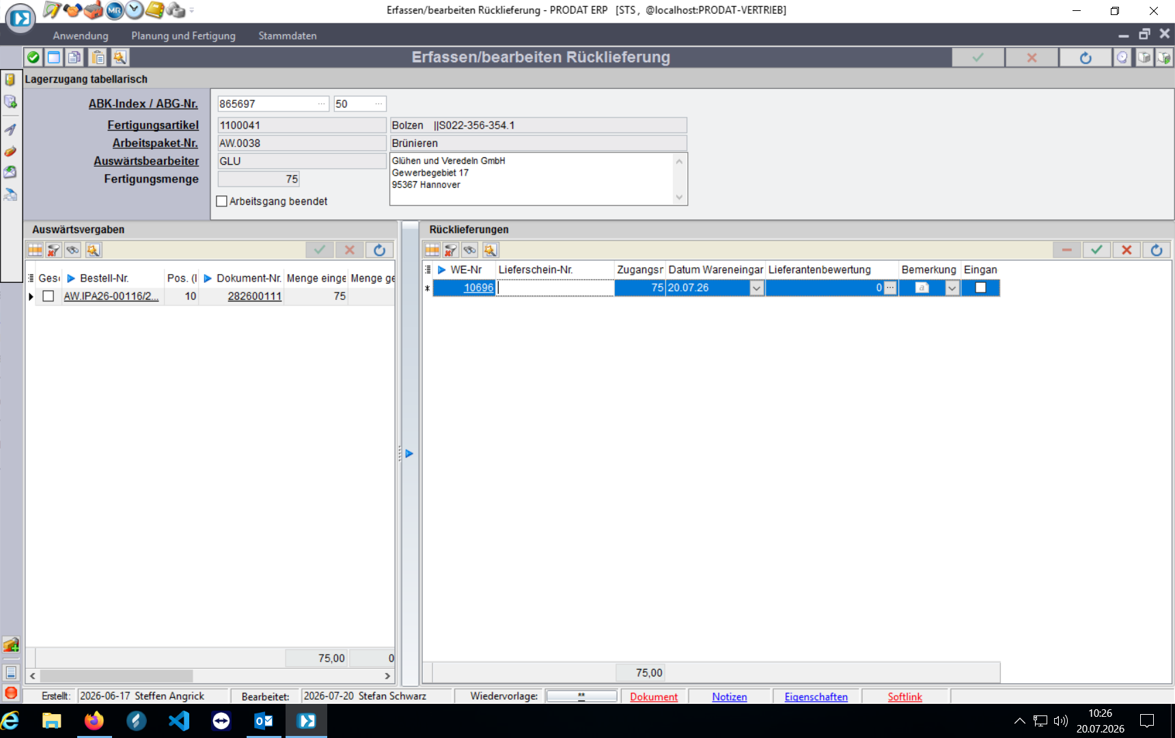Clear filter icon in Rücklieferungen toolbar
This screenshot has height=738, width=1175.
(450, 250)
